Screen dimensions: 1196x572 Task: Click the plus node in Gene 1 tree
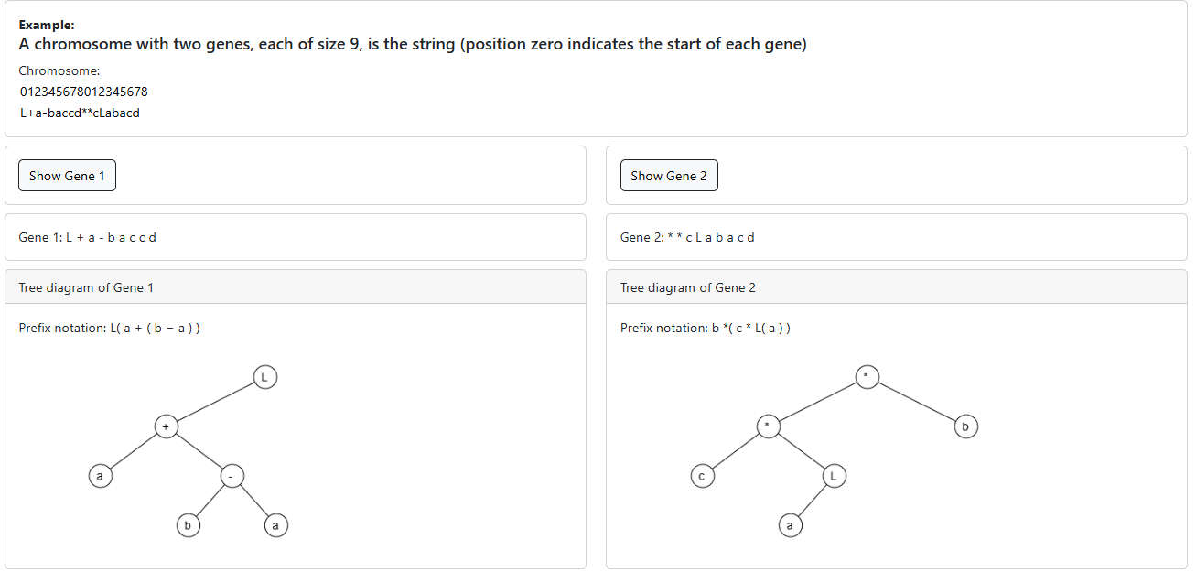click(x=166, y=426)
